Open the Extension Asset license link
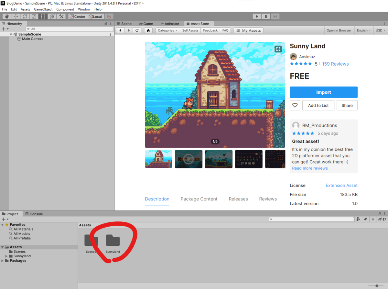This screenshot has width=388, height=289. point(341,186)
